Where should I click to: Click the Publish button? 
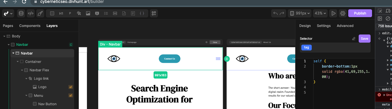point(360,13)
